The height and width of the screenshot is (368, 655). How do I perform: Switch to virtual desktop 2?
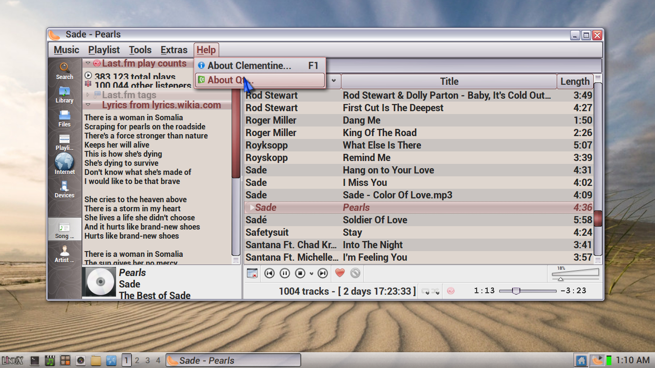tap(137, 360)
